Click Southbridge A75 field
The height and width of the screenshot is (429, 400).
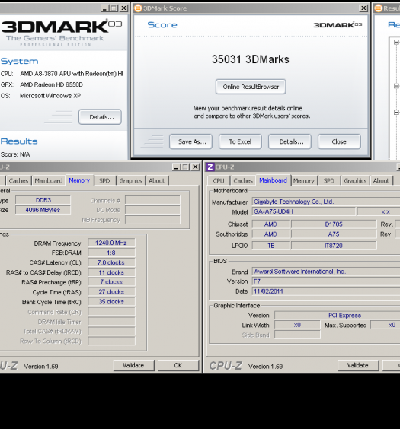pos(334,234)
